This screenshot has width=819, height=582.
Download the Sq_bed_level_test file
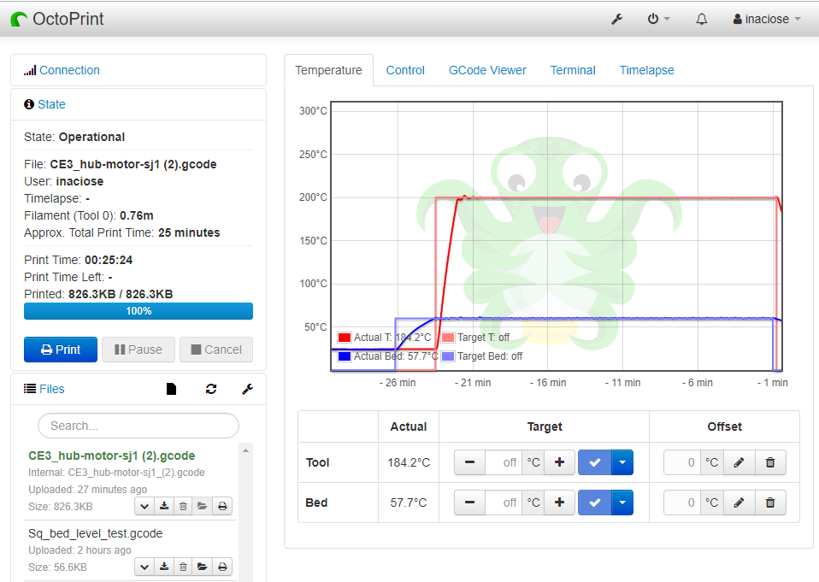164,567
